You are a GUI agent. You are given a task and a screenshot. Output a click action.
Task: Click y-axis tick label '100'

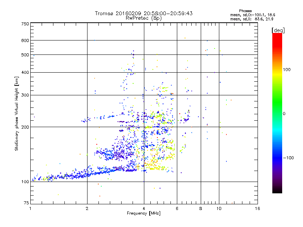[x=25, y=182]
